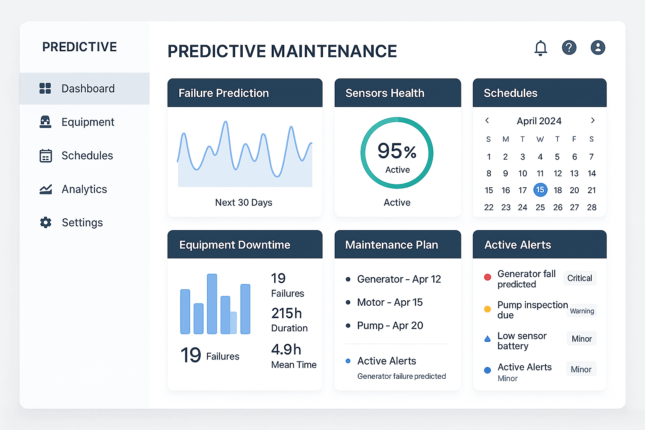Click the 95% Active sensors health ring

(397, 152)
